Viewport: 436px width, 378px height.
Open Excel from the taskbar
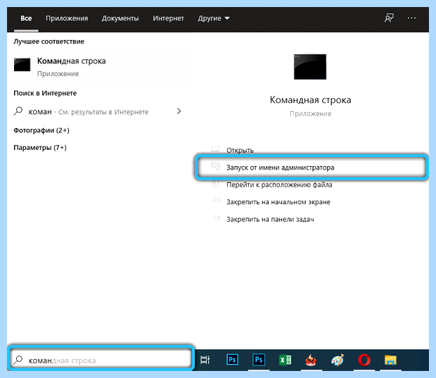(285, 360)
